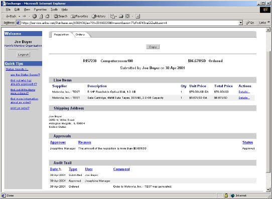The width and height of the screenshot is (272, 199).
Task: Sort approvals by Status column
Action: click(x=247, y=142)
